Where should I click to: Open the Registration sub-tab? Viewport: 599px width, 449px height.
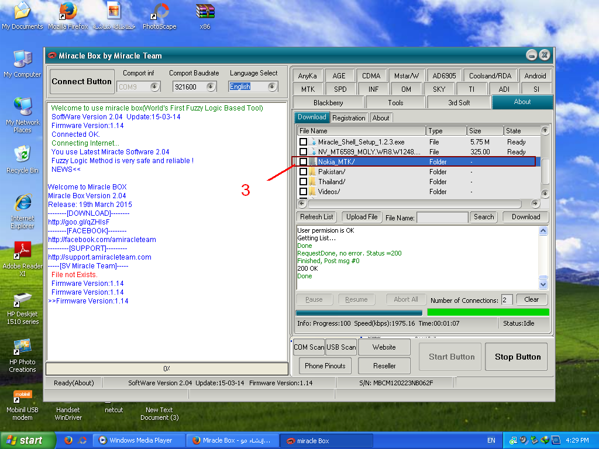[x=349, y=118]
